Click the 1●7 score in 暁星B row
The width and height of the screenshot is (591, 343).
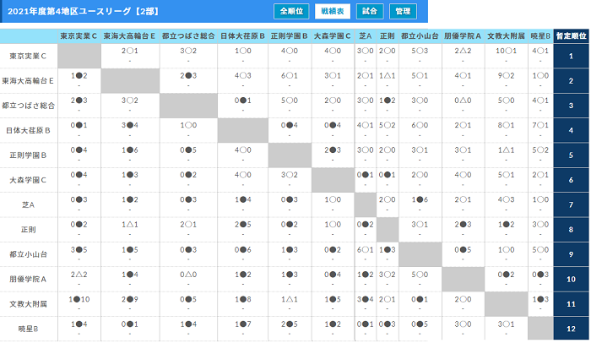pos(243,324)
